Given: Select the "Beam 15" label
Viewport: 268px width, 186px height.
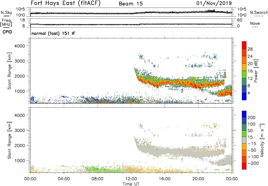Looking at the screenshot, I should tap(131, 4).
